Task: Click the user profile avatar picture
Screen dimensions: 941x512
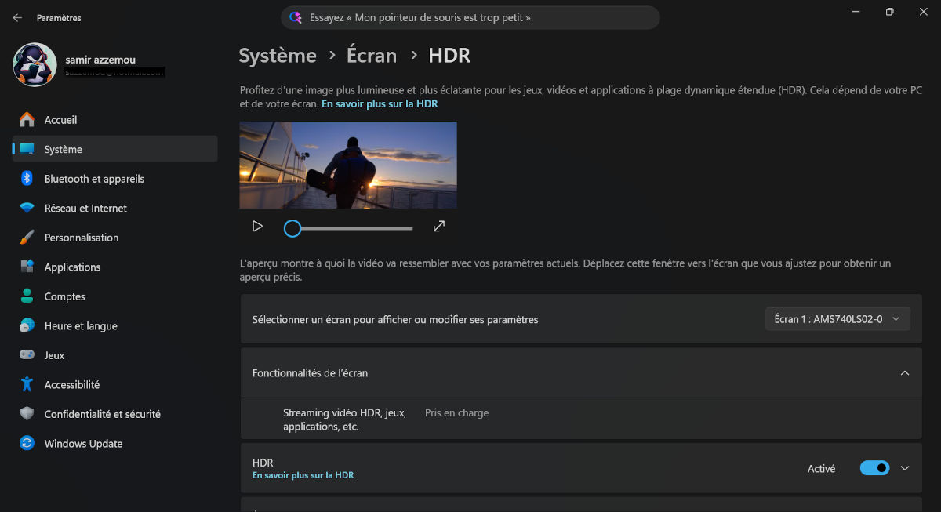Action: click(x=35, y=65)
